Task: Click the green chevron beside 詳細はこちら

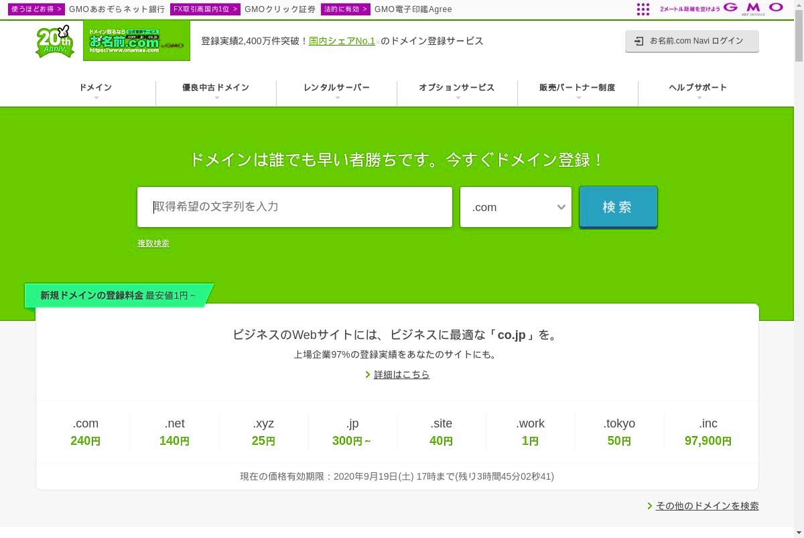Action: point(368,375)
